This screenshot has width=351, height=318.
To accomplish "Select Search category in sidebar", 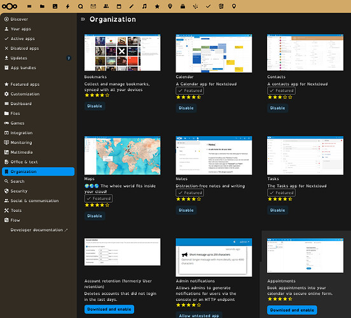I will coord(38,181).
